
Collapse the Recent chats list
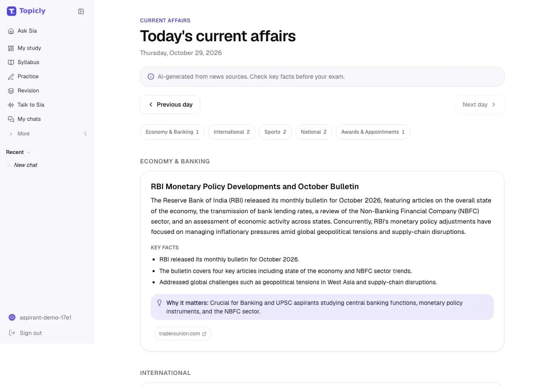coord(18,152)
